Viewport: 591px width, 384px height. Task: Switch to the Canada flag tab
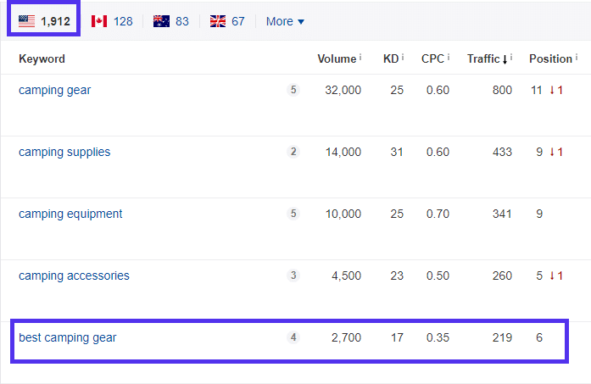pos(111,20)
